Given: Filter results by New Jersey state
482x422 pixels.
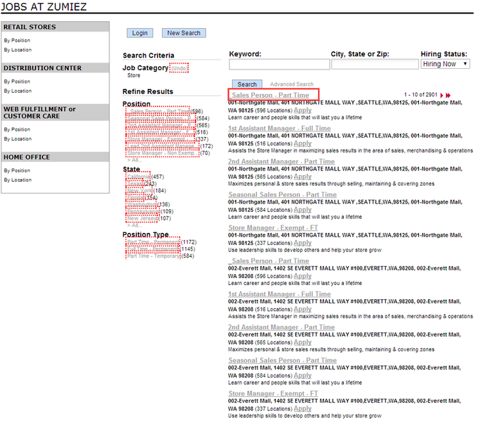Looking at the screenshot, I should coord(142,219).
